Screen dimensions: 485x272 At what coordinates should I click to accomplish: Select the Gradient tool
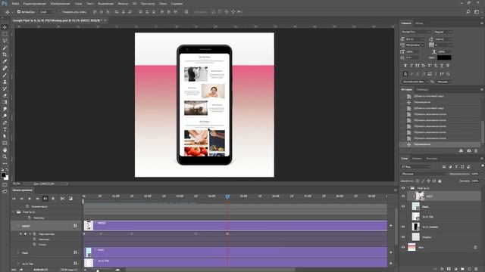pos(5,102)
